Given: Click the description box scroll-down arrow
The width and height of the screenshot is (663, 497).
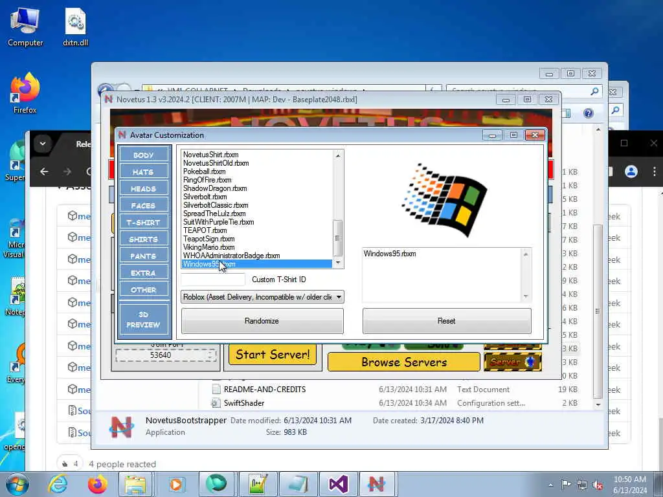Looking at the screenshot, I should point(526,296).
